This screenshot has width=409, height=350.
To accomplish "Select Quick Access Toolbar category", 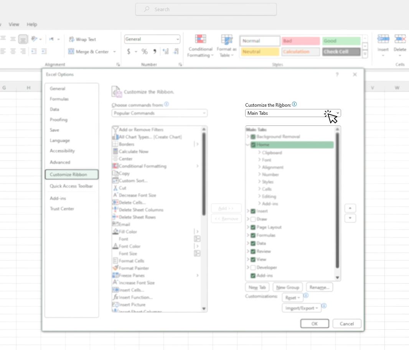I will coord(71,186).
